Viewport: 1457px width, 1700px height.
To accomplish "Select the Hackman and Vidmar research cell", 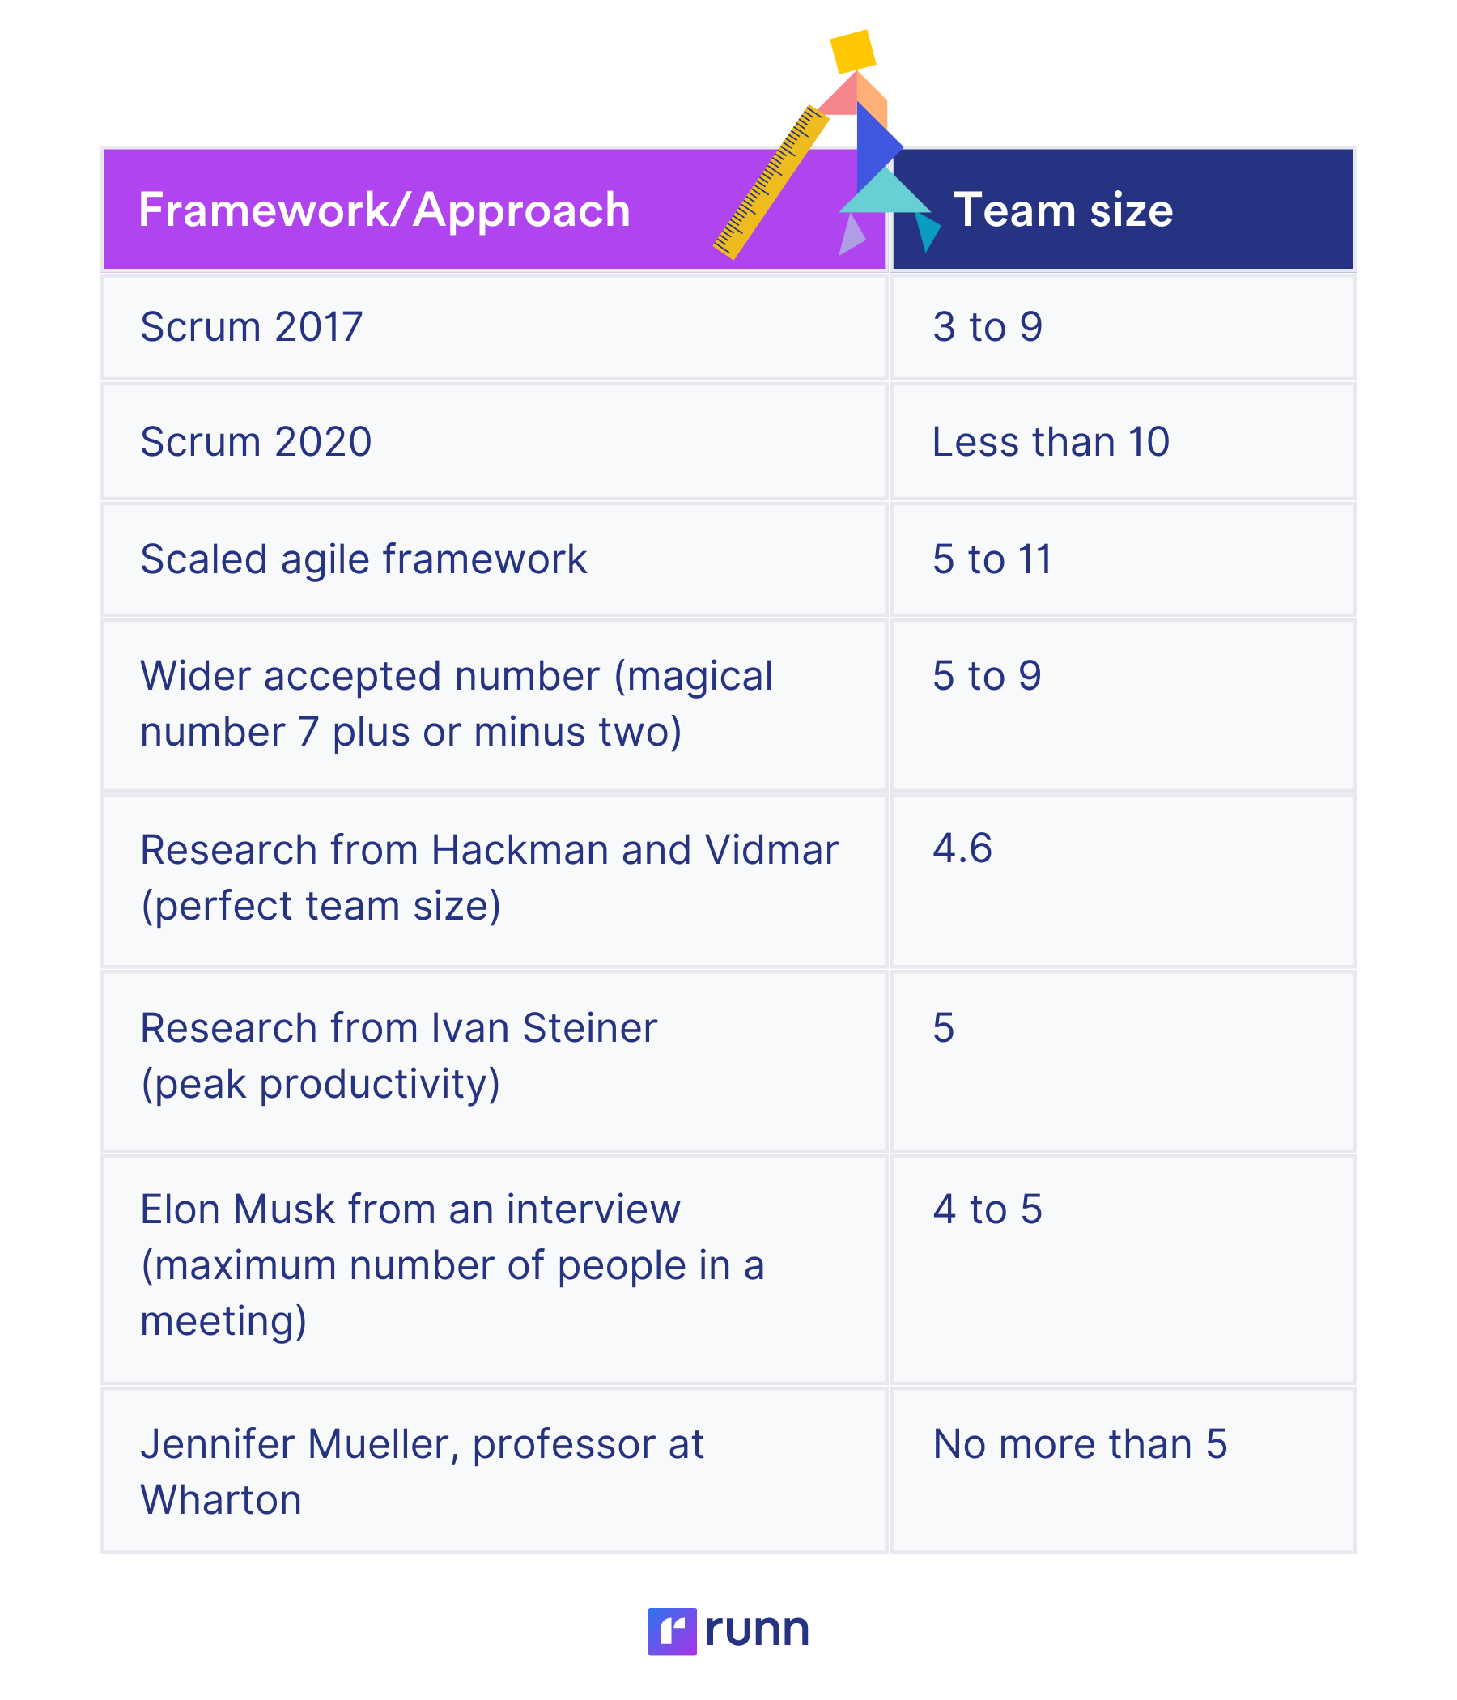I will (494, 881).
